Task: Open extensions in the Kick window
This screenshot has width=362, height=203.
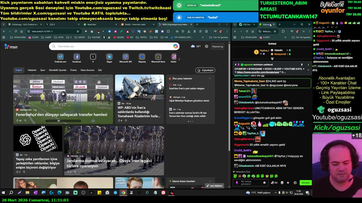Action: tap(283, 31)
